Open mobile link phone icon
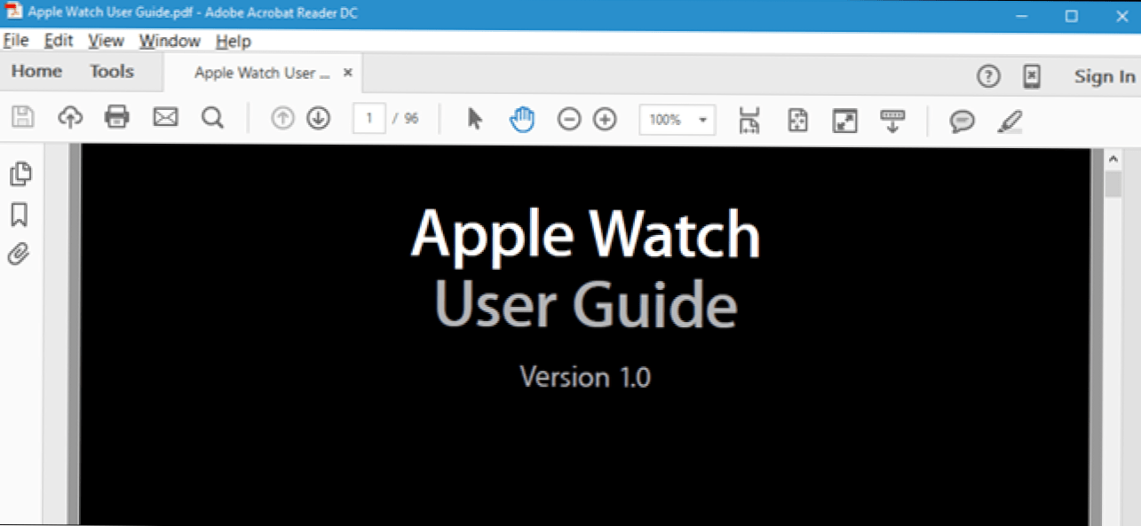The height and width of the screenshot is (526, 1141). [1031, 76]
